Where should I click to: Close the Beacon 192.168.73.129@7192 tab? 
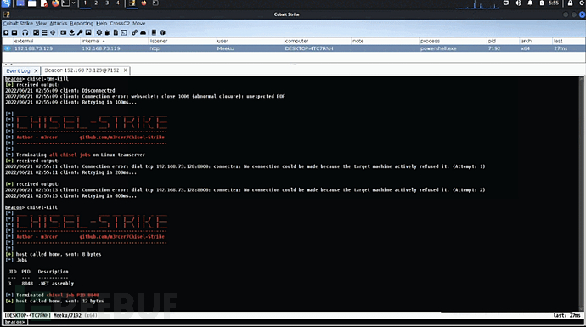point(125,70)
